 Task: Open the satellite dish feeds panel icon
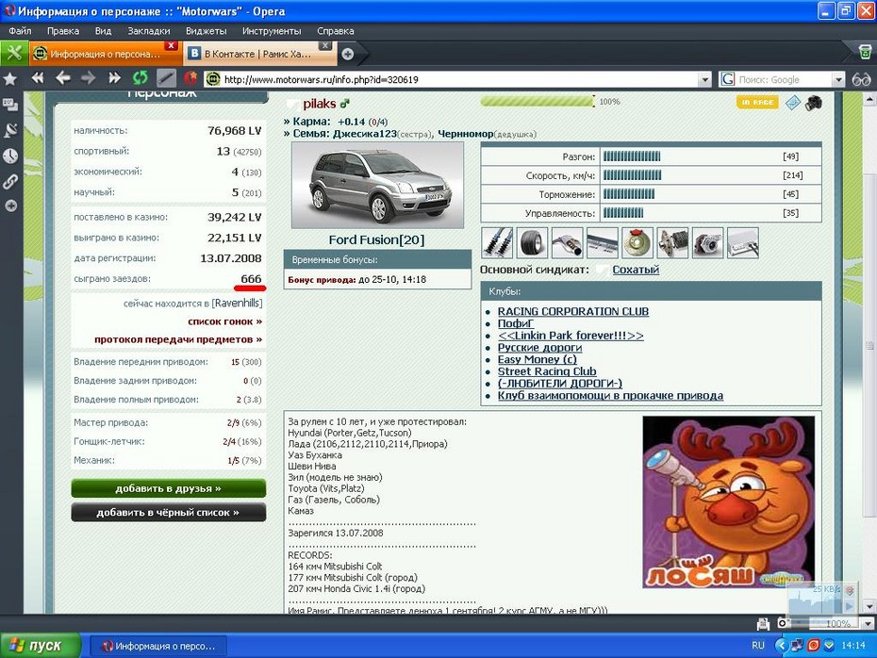pyautogui.click(x=10, y=130)
